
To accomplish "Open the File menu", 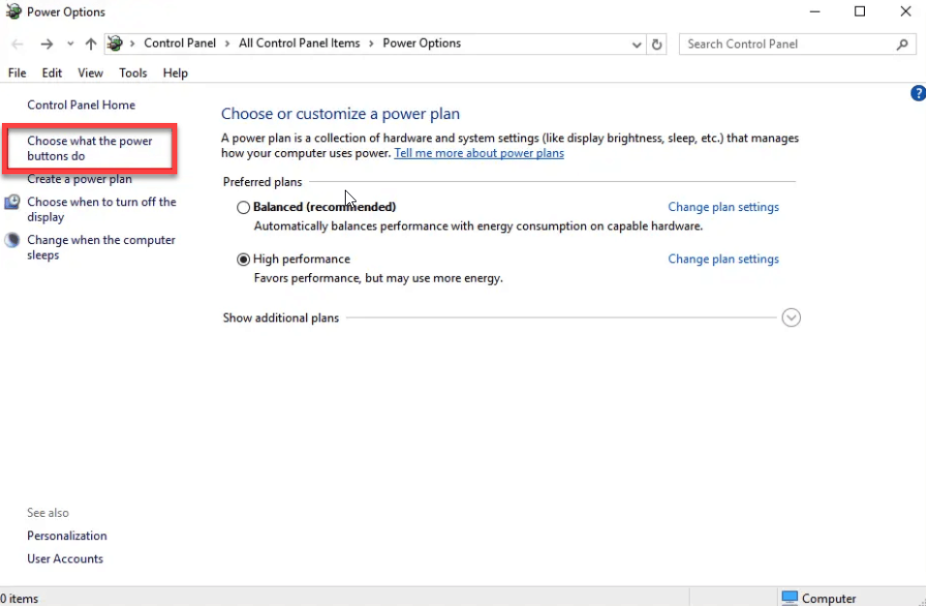I will pyautogui.click(x=17, y=74).
